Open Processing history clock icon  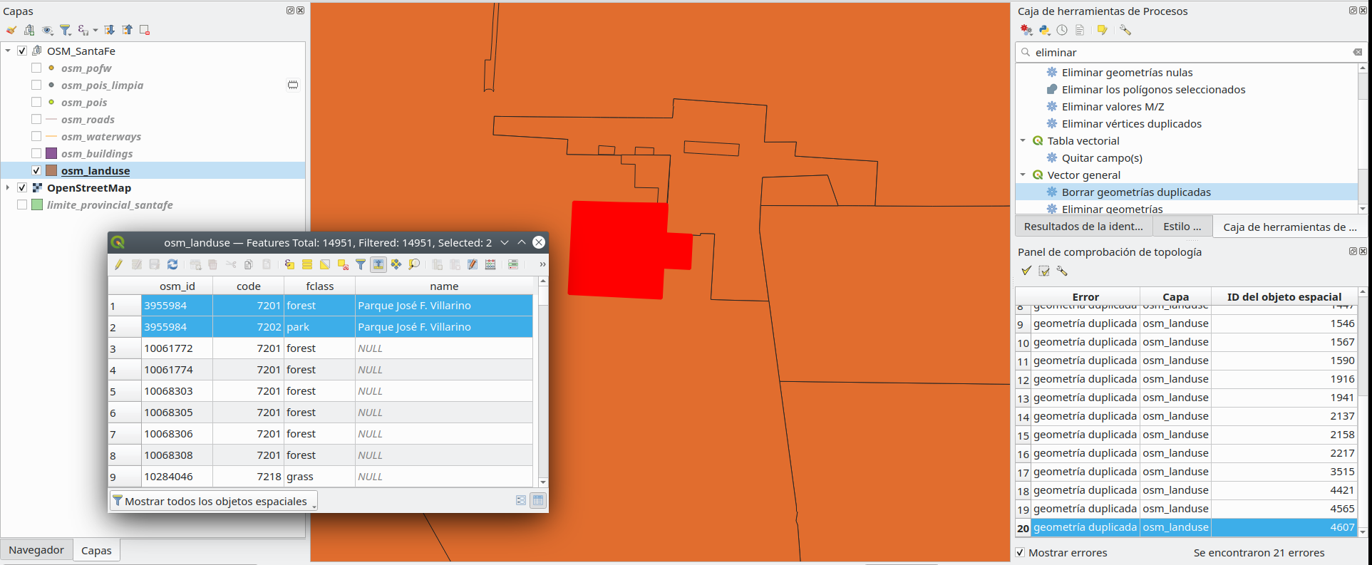click(x=1062, y=30)
